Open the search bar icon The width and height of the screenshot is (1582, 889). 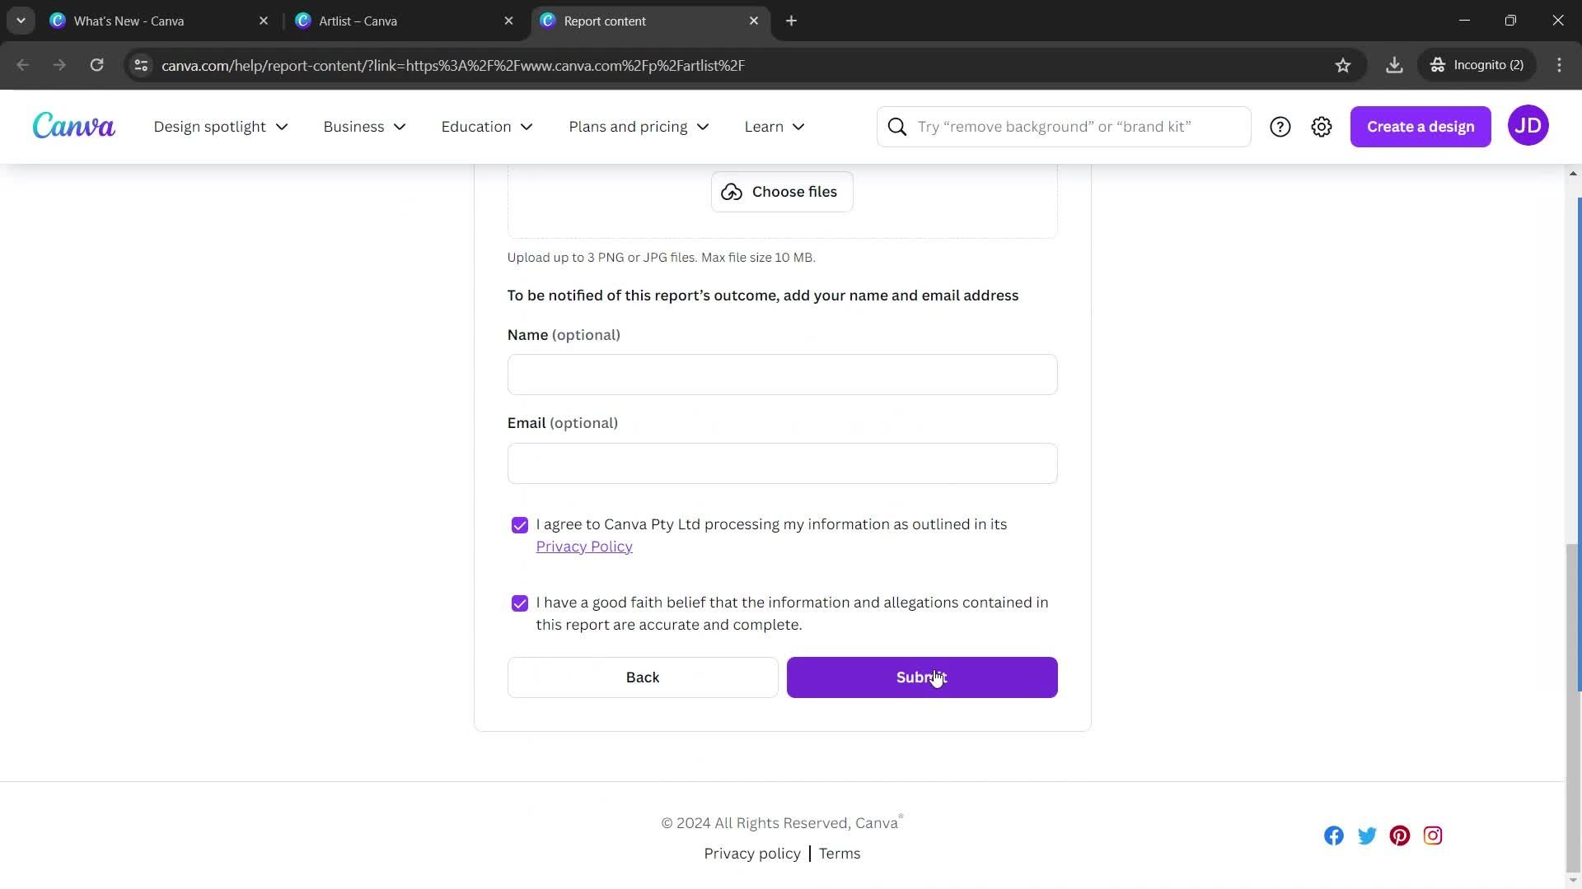pos(897,126)
